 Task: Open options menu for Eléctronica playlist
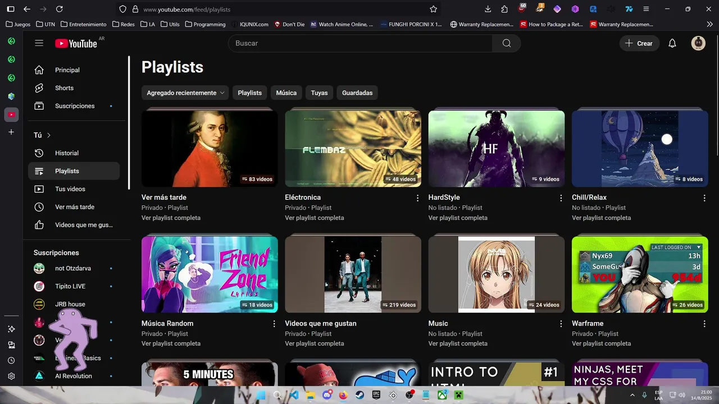click(x=417, y=198)
